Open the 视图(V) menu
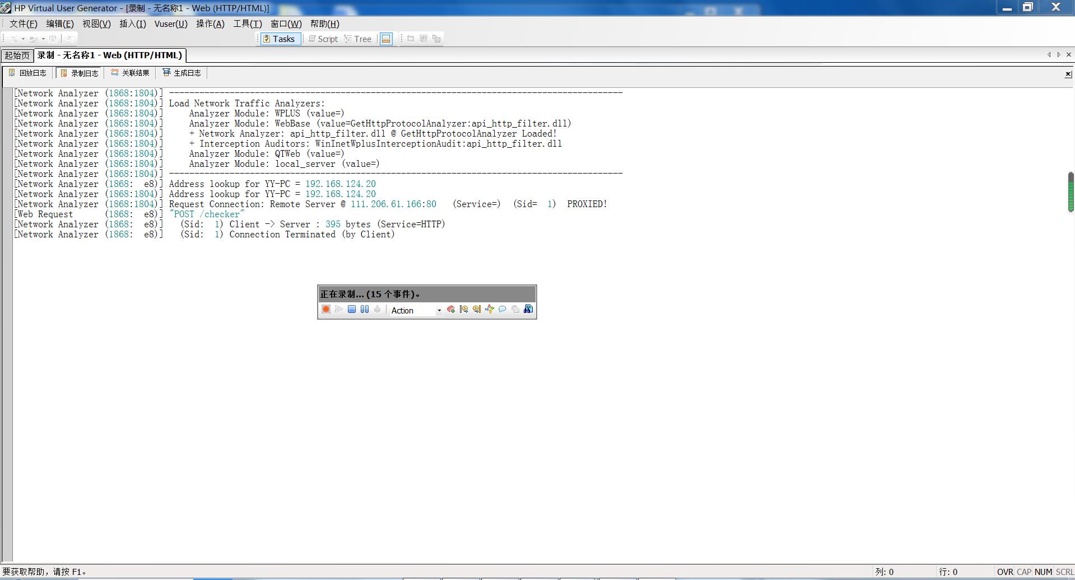 [96, 24]
